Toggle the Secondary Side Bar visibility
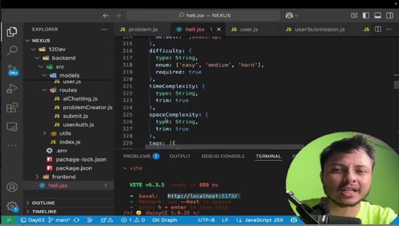 tap(389, 15)
